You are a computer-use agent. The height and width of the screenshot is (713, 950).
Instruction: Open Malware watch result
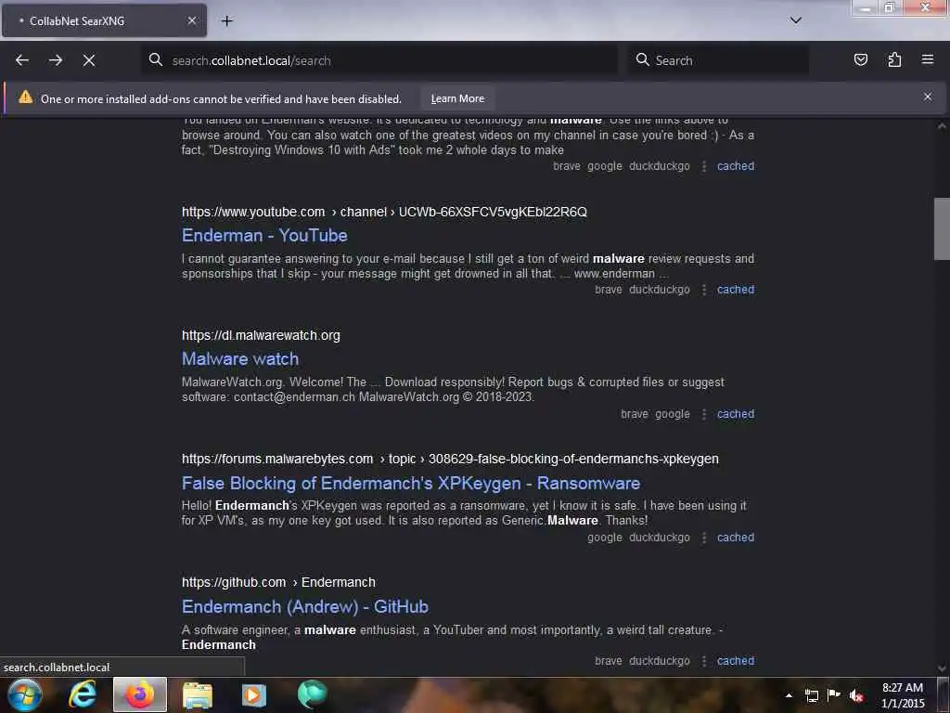240,359
